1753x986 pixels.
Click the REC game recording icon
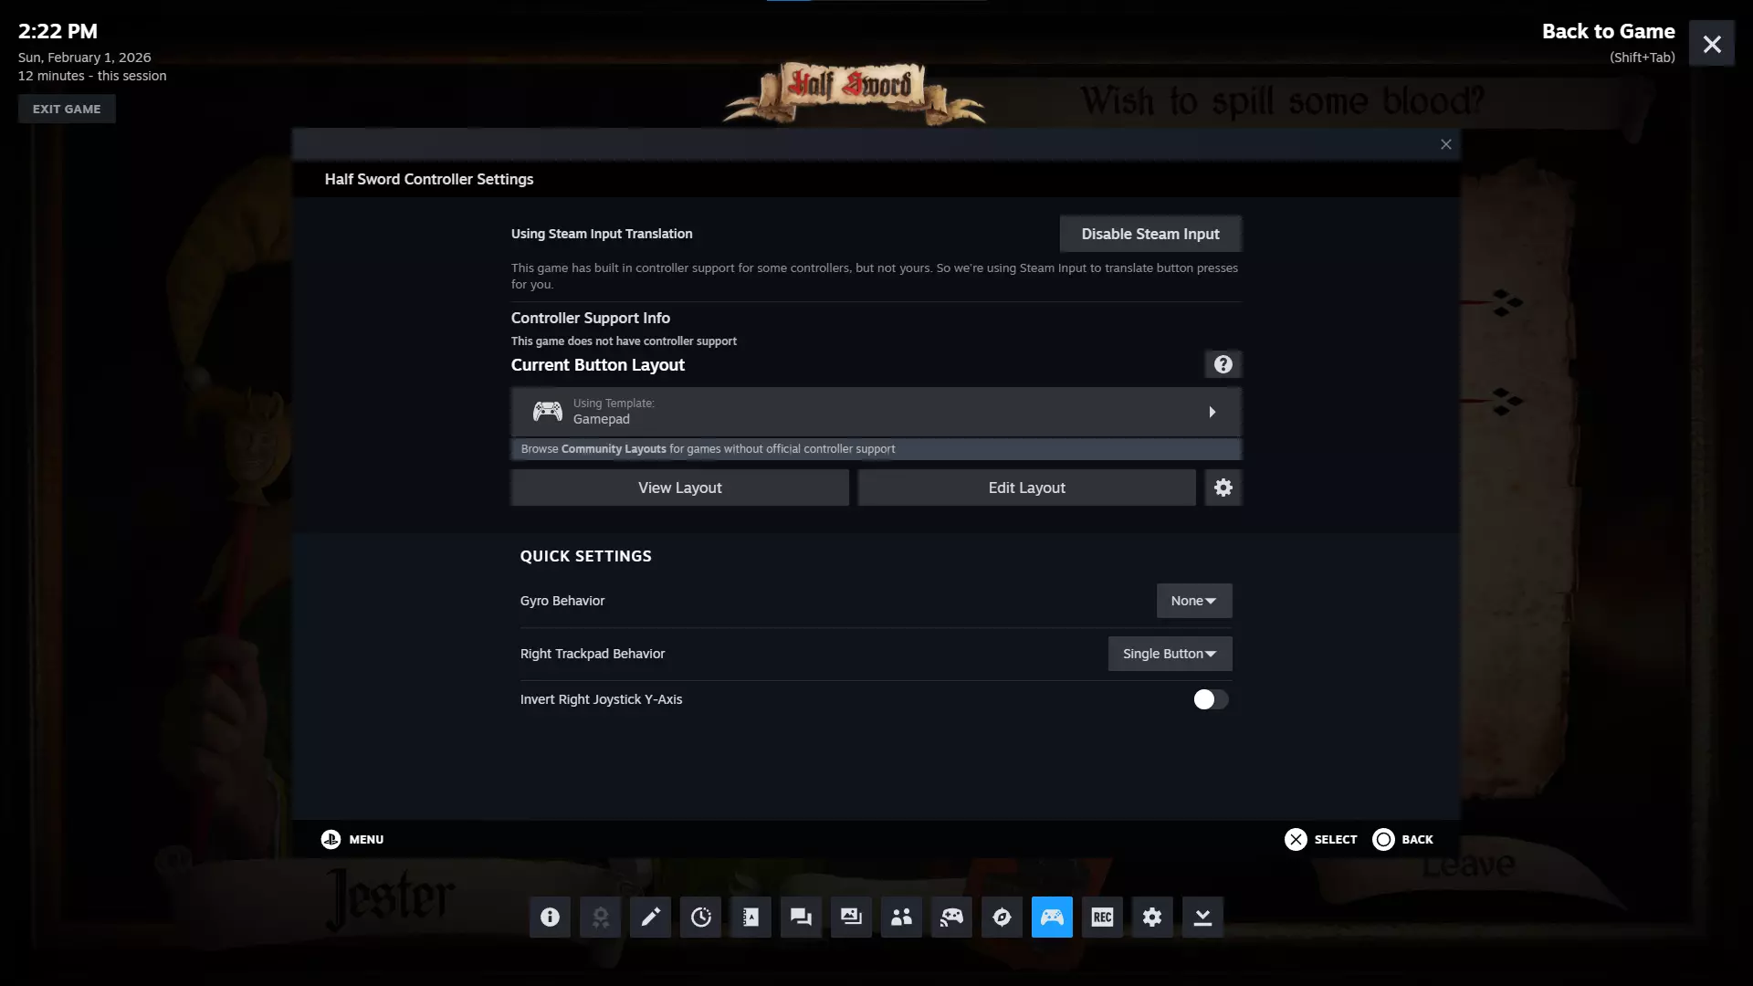(x=1102, y=917)
